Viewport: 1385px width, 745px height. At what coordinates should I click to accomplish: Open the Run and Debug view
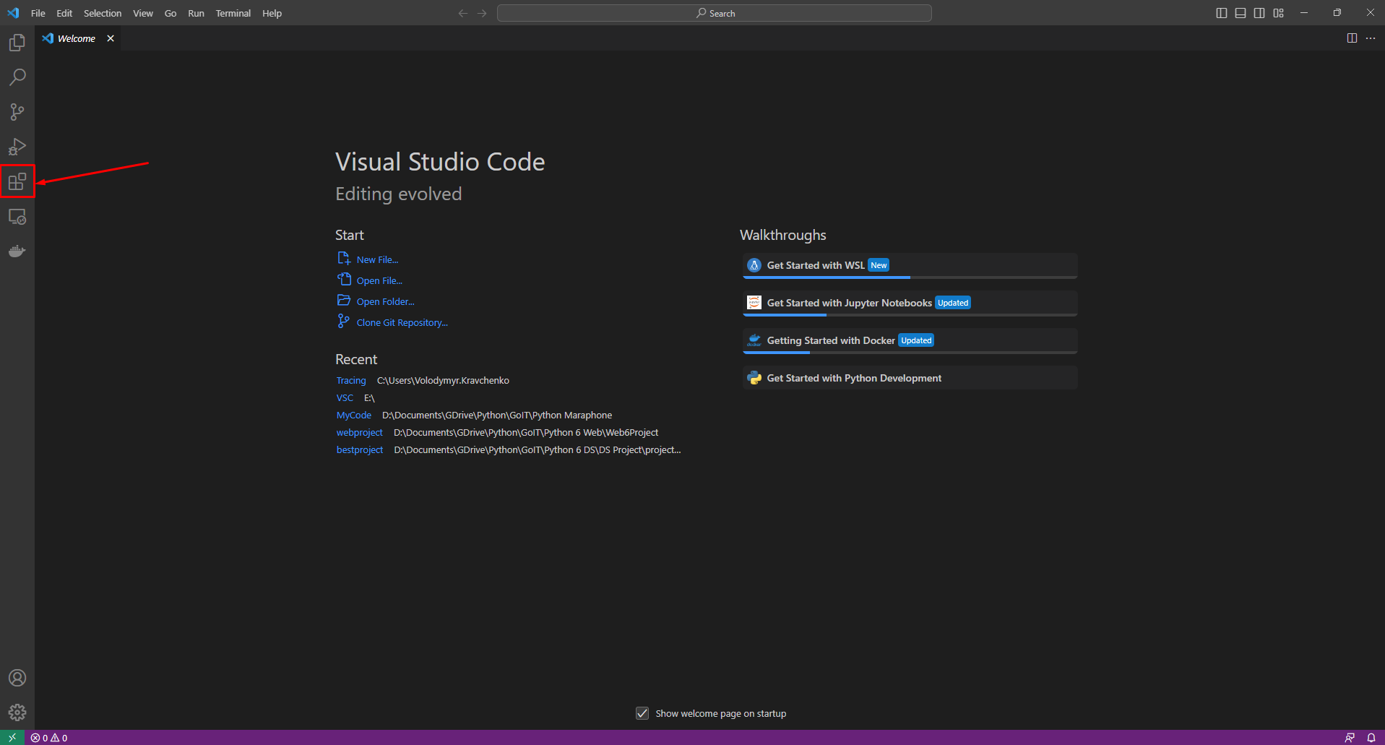[17, 147]
